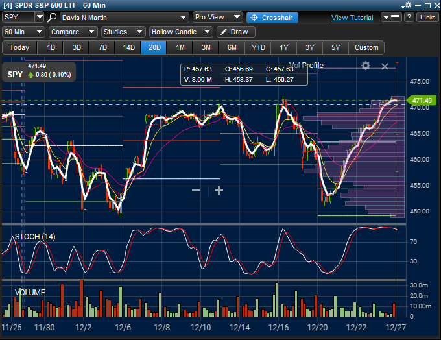
Task: Click the 12/16 date label on time axis
Action: (x=278, y=328)
